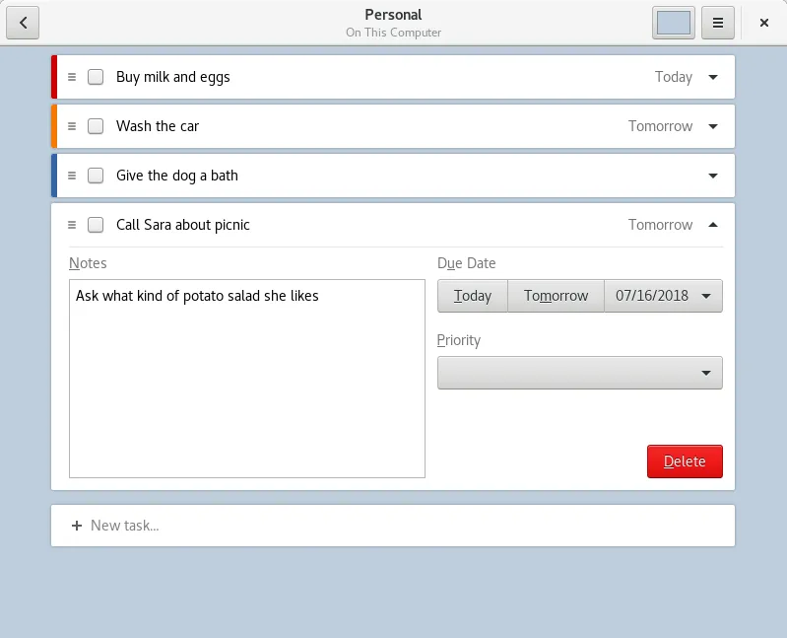This screenshot has height=638, width=787.
Task: Set due date to Today
Action: (473, 296)
